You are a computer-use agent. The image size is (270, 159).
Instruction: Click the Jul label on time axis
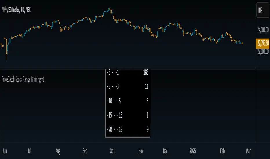coord(30,151)
